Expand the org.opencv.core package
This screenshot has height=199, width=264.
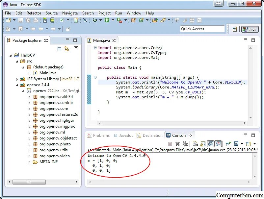pyautogui.click(x=29, y=109)
